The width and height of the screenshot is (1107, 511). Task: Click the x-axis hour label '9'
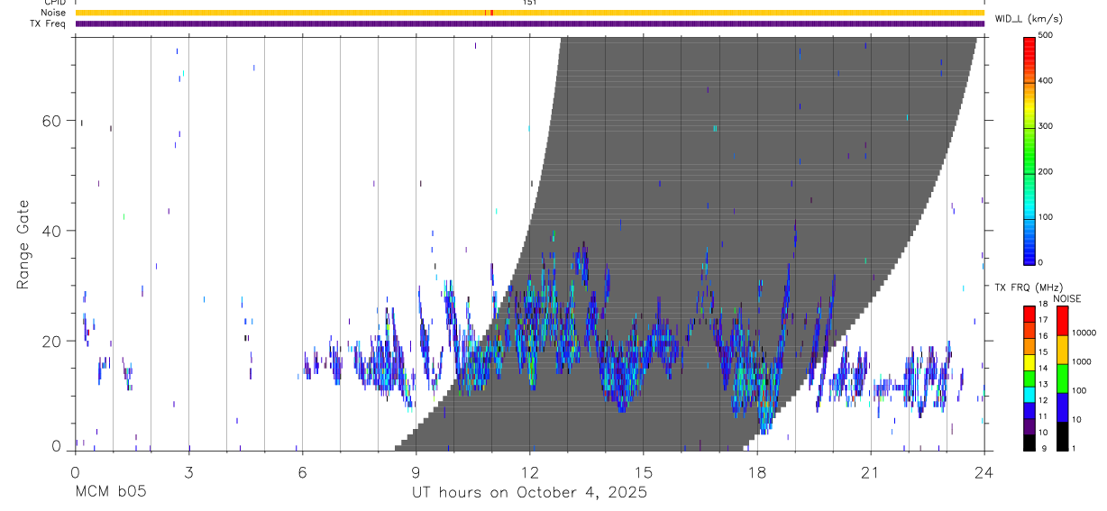pyautogui.click(x=416, y=472)
